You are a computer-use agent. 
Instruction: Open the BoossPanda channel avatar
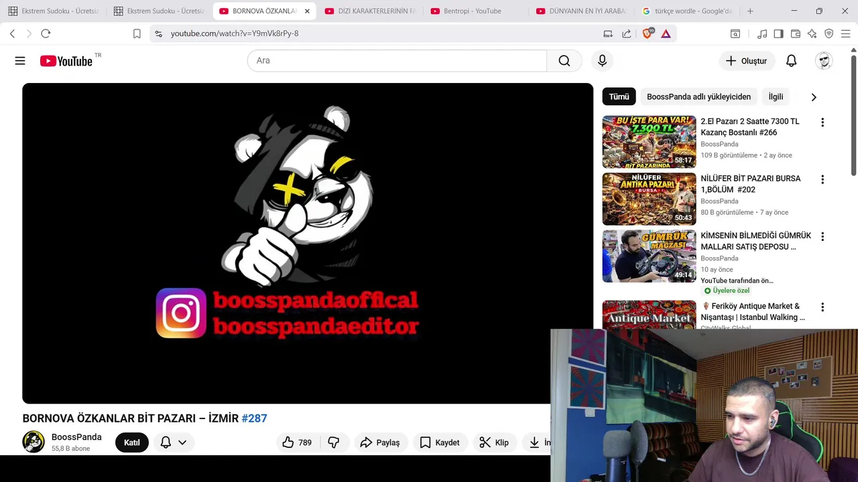point(34,442)
